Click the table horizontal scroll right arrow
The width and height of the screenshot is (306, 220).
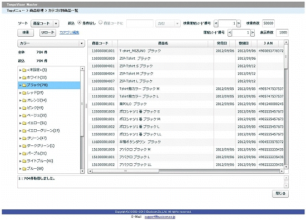pyautogui.click(x=282, y=171)
